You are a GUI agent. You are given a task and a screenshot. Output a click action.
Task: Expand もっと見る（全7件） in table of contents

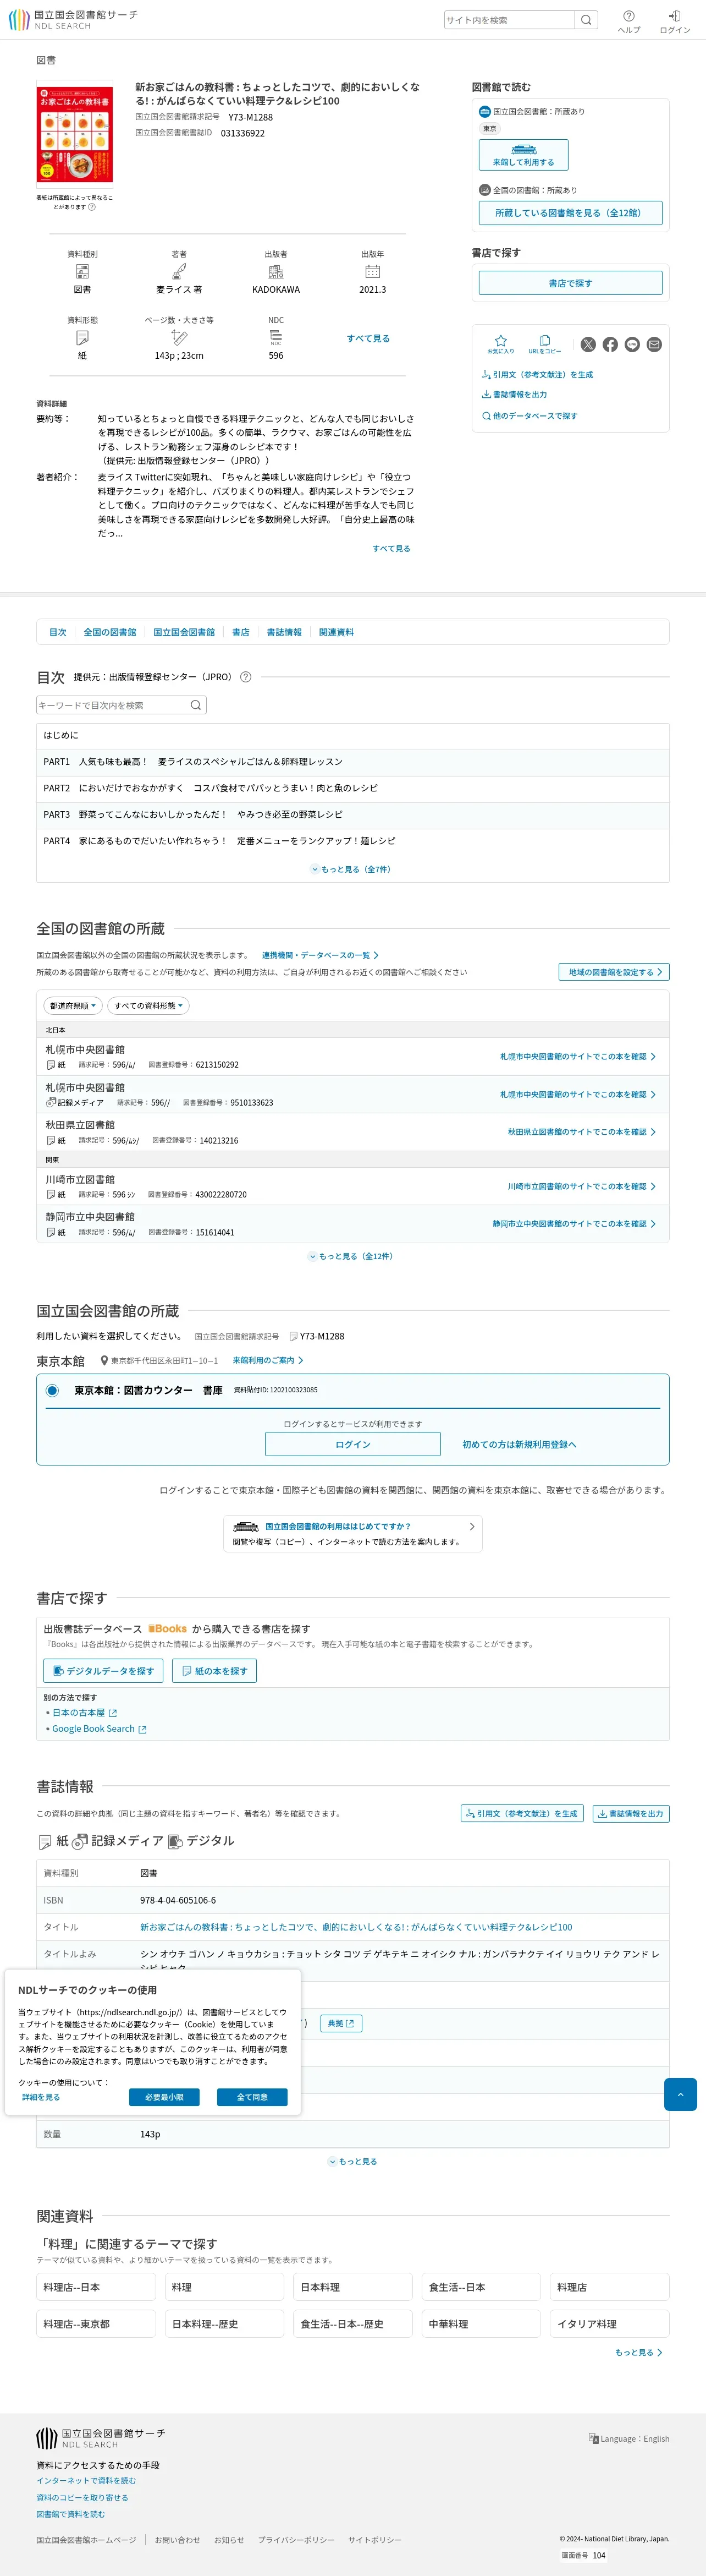tap(352, 869)
